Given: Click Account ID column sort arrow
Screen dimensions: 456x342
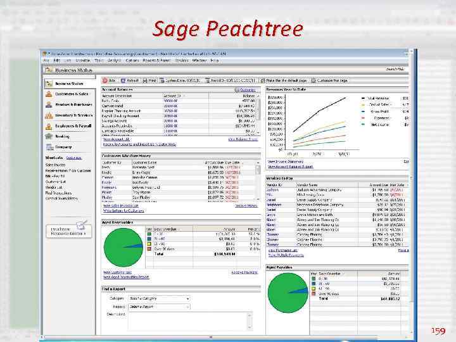Looking at the screenshot, I should click(184, 96).
